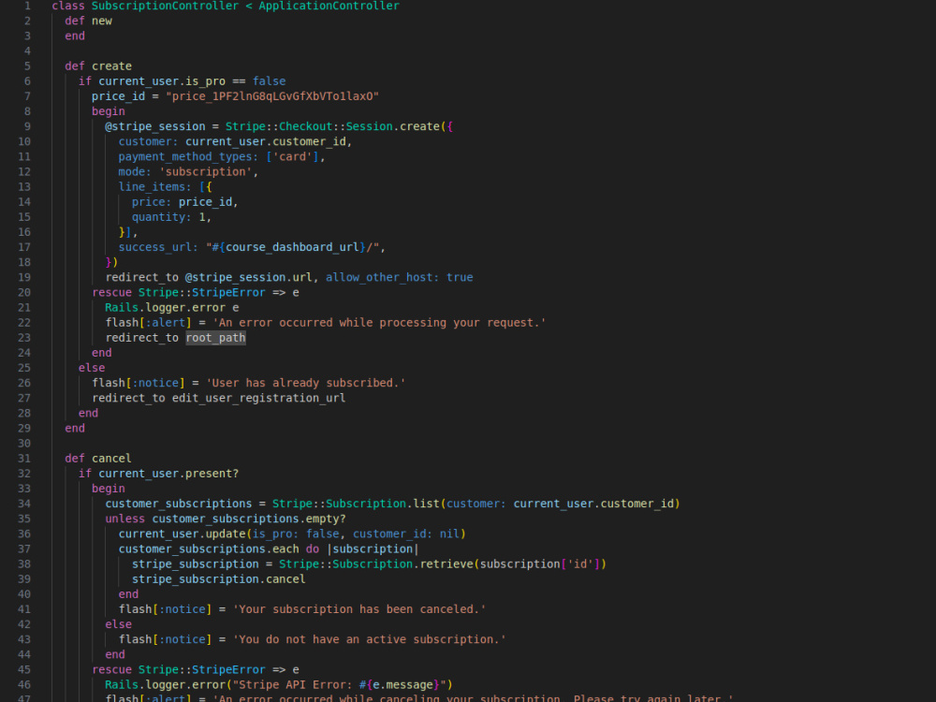Click line number 9 in gutter
This screenshot has height=702, width=936.
tap(27, 126)
